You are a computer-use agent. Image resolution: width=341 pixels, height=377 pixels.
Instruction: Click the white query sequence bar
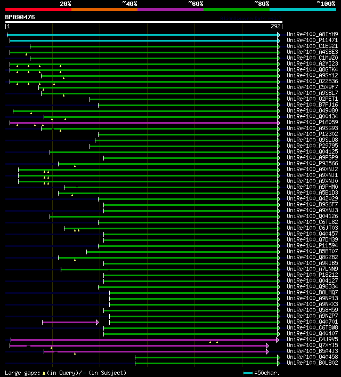pyautogui.click(x=144, y=22)
